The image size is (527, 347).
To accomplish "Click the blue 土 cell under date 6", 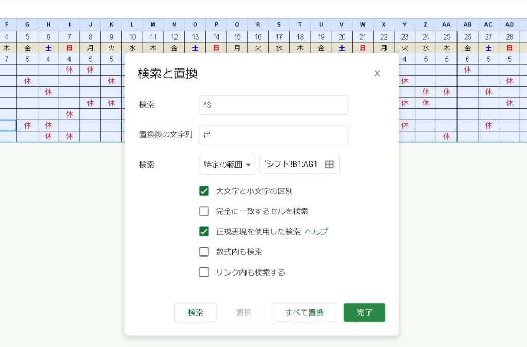I will [48, 48].
